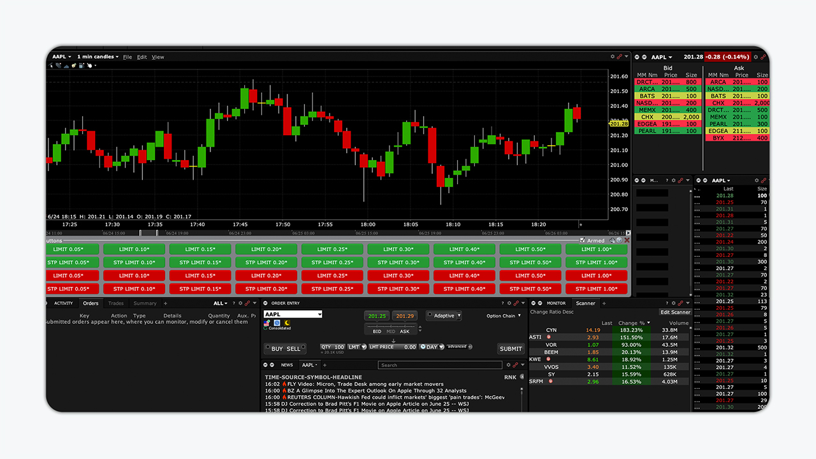Image resolution: width=816 pixels, height=459 pixels.
Task: Select BID on the price selector
Action: click(377, 331)
